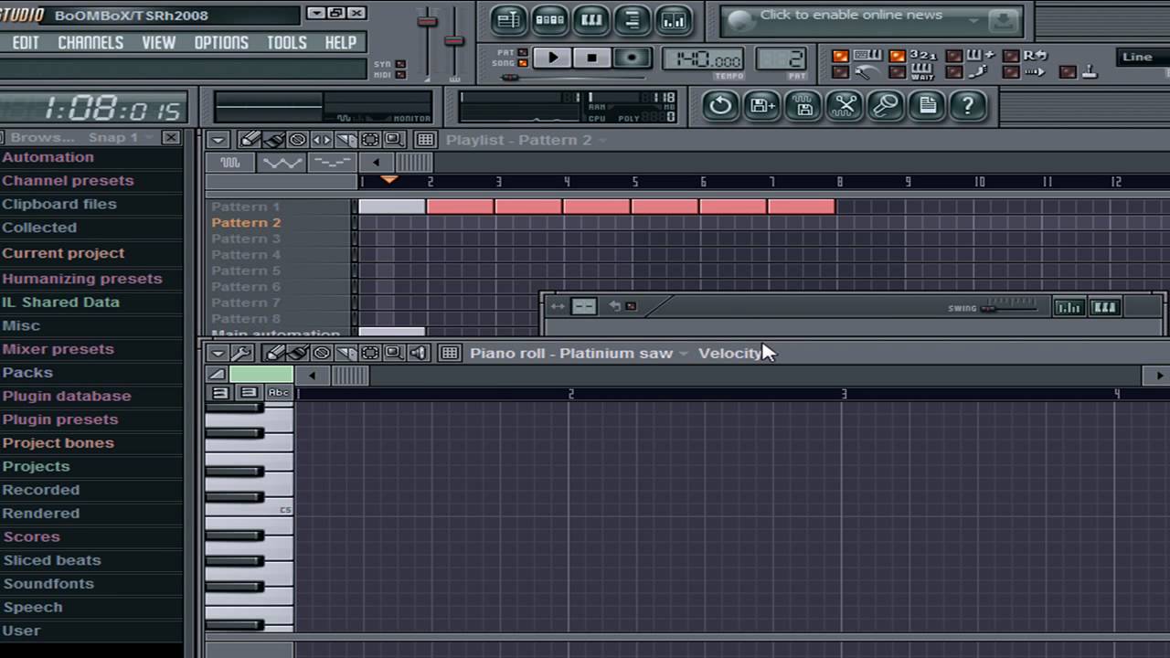Open the EDIT menu
Screen dimensions: 1170x658
click(x=26, y=42)
